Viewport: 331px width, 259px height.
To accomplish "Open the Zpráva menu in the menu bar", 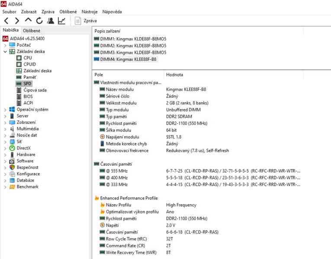I will [x=48, y=12].
